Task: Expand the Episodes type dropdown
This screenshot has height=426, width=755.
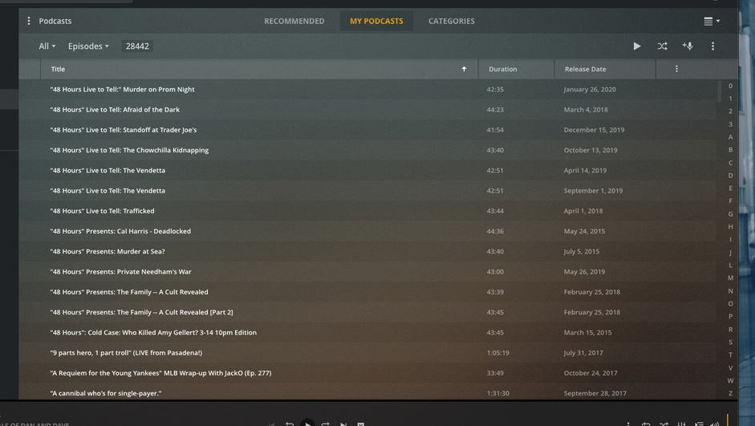Action: 88,47
